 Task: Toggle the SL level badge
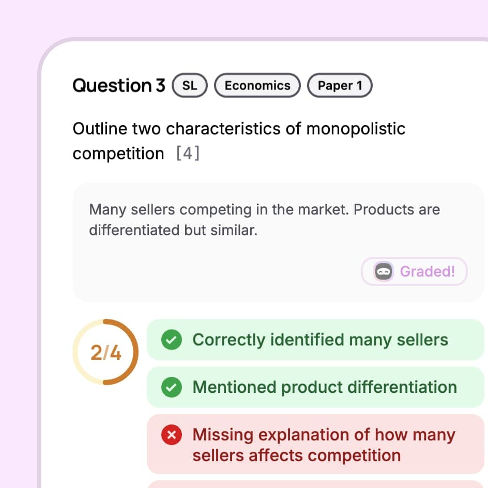[x=189, y=85]
